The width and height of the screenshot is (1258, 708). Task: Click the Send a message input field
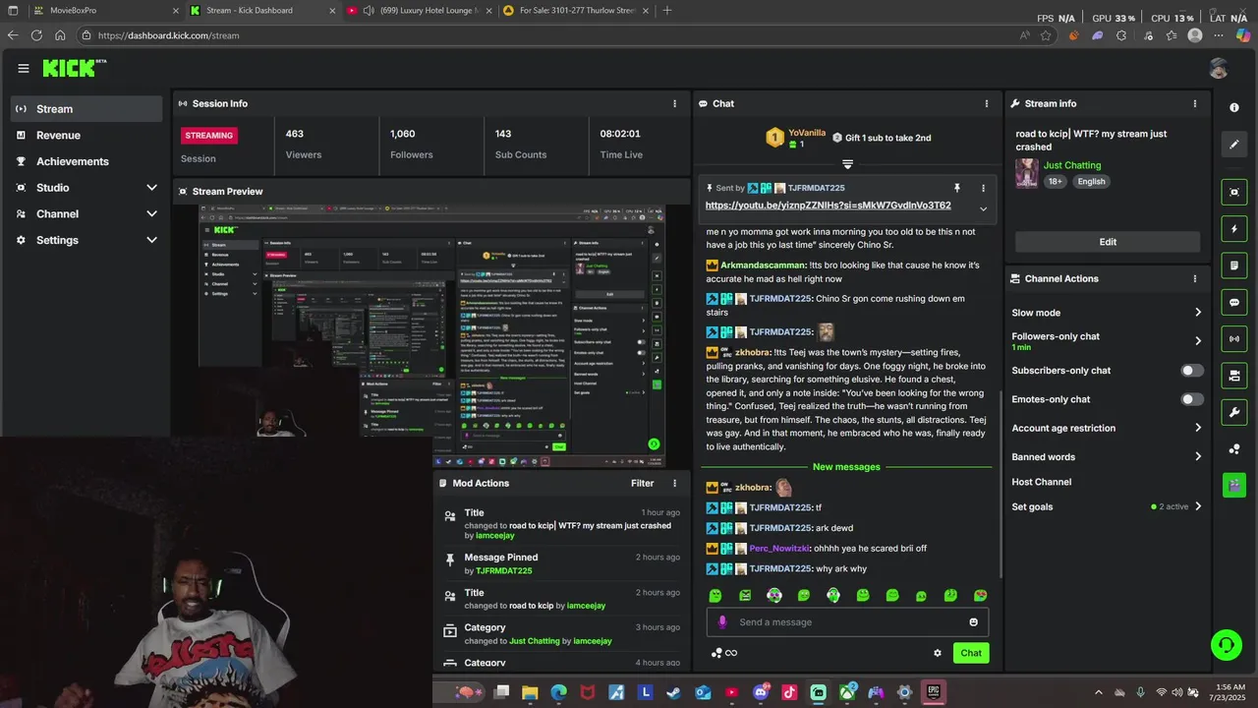[847, 622]
